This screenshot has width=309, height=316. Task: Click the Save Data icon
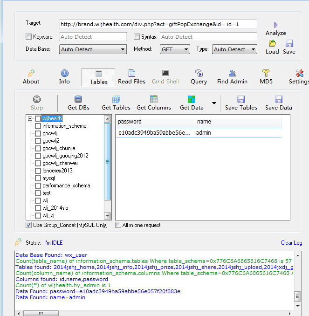tap(279, 99)
